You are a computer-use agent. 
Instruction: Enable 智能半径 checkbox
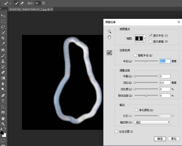pos(135,55)
